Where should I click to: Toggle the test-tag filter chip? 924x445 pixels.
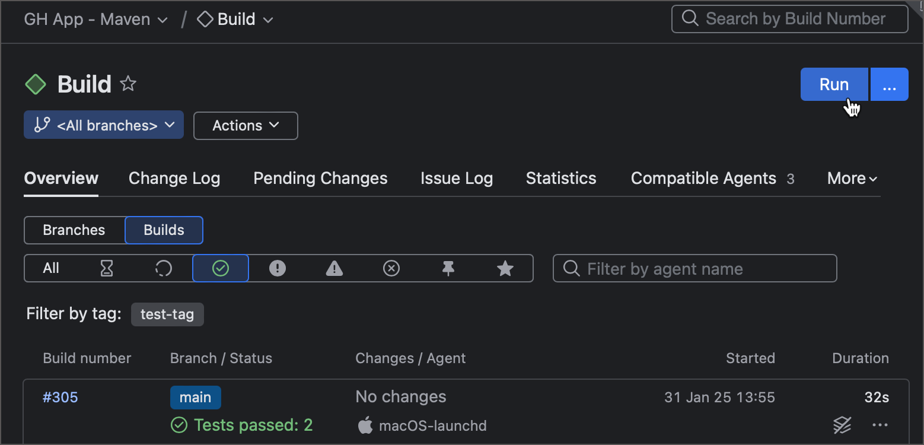[167, 314]
